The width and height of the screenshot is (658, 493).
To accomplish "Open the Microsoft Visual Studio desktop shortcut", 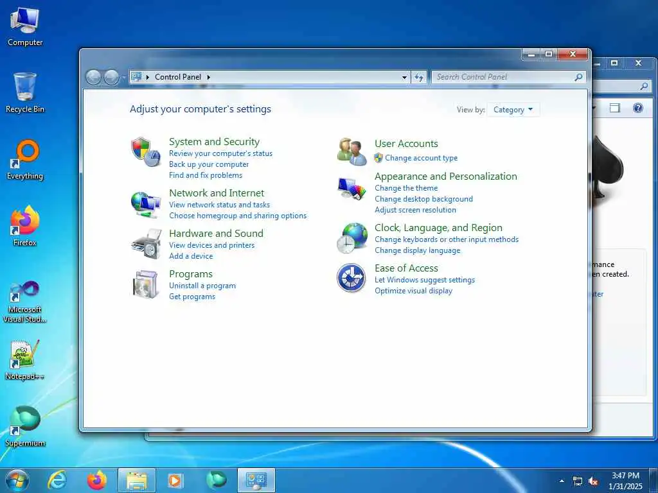I will tap(25, 302).
